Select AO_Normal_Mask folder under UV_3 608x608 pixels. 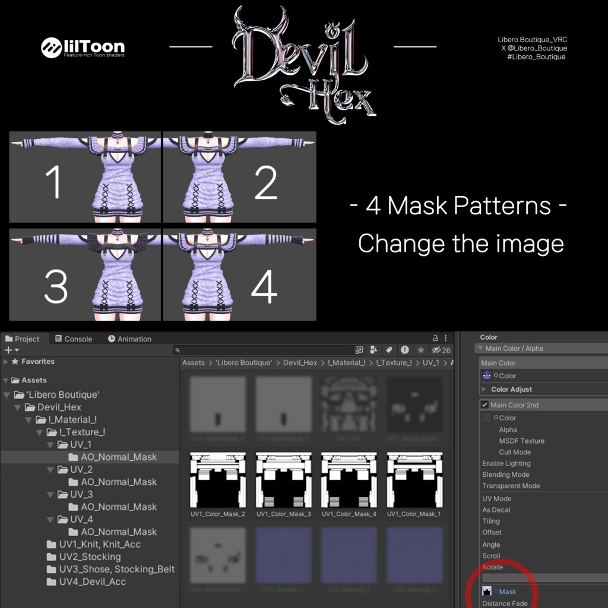[112, 506]
